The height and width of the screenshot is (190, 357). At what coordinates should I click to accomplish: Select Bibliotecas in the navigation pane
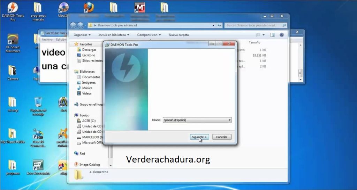tap(87, 72)
